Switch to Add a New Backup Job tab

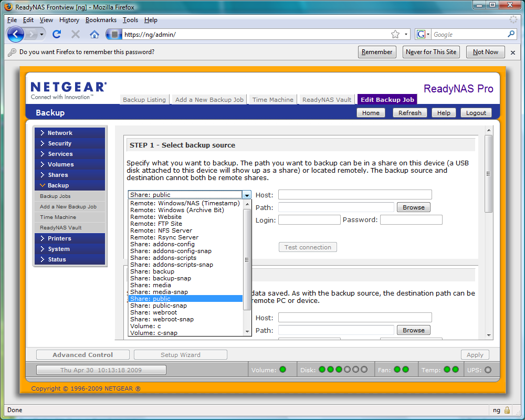click(209, 99)
